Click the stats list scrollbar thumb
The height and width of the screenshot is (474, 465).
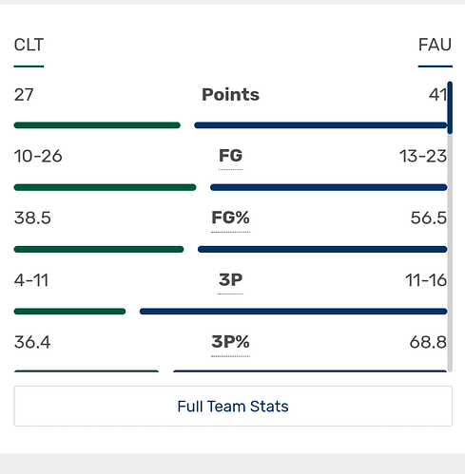[x=450, y=107]
